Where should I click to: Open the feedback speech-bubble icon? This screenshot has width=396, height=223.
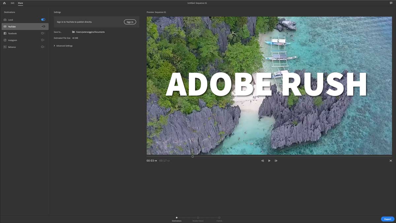pos(391,3)
